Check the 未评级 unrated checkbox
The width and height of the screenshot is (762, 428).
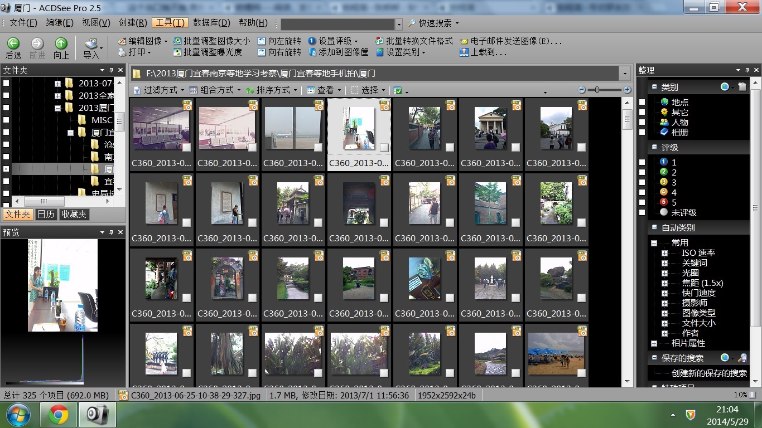pos(642,212)
